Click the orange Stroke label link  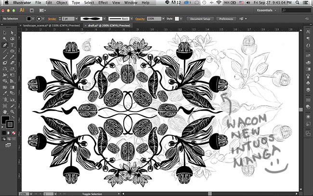point(52,19)
